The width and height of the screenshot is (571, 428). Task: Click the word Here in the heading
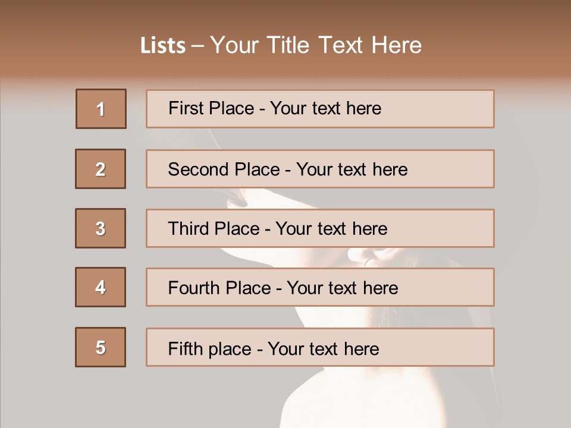397,46
